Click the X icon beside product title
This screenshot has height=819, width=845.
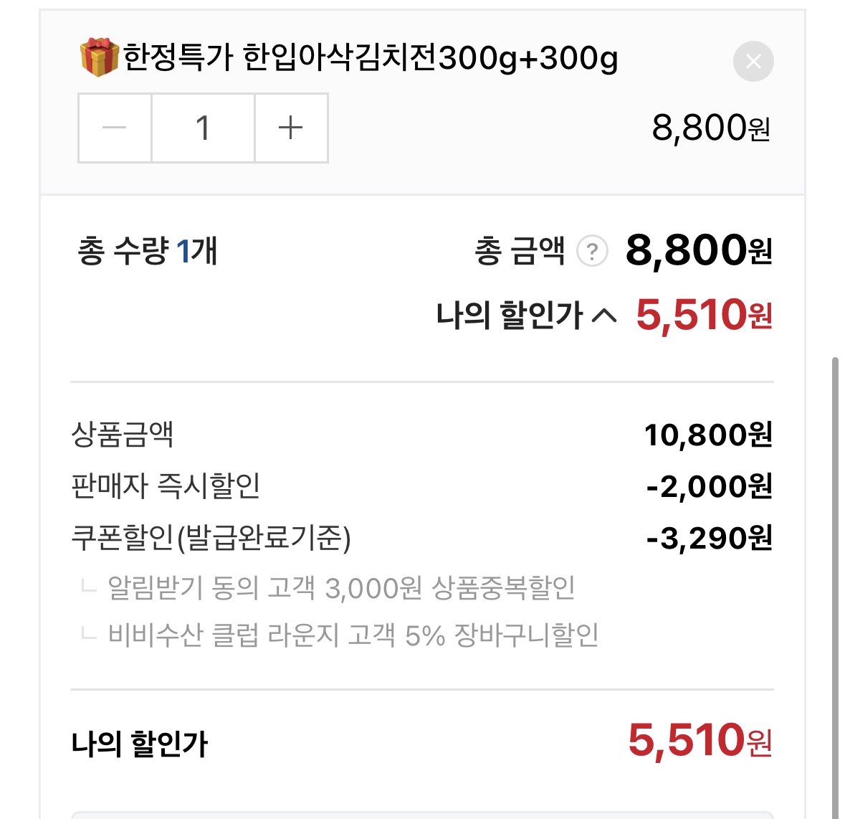(x=753, y=61)
